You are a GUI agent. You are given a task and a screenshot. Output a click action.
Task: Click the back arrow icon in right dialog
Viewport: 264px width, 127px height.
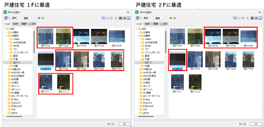click(171, 18)
